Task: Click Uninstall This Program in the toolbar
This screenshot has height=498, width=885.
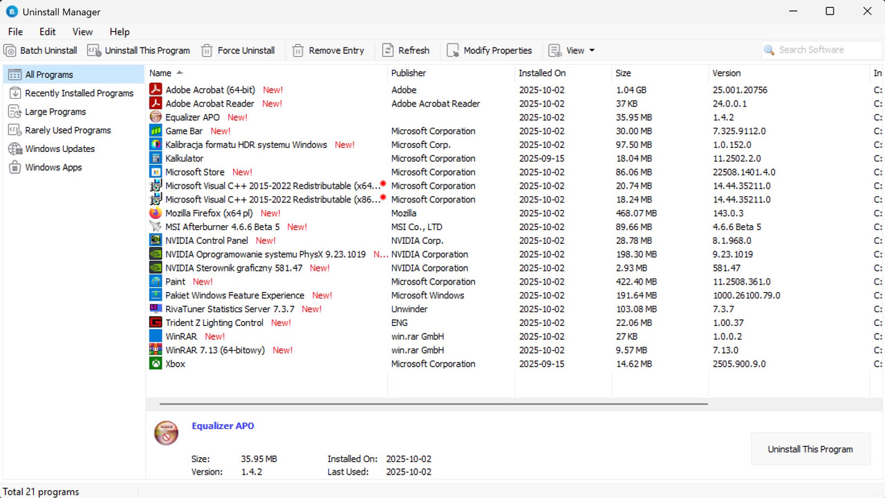Action: coord(138,50)
